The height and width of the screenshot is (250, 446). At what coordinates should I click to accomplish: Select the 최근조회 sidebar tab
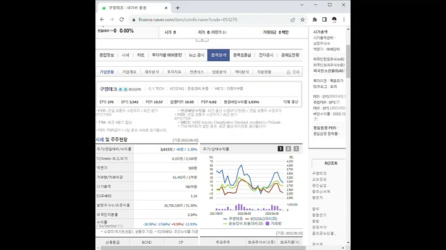click(331, 163)
